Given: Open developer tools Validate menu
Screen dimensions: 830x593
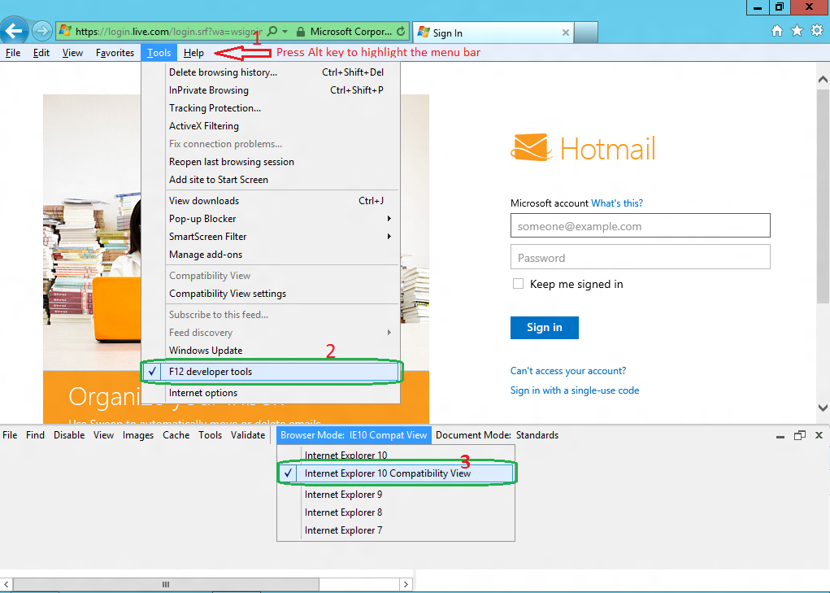Looking at the screenshot, I should [248, 435].
